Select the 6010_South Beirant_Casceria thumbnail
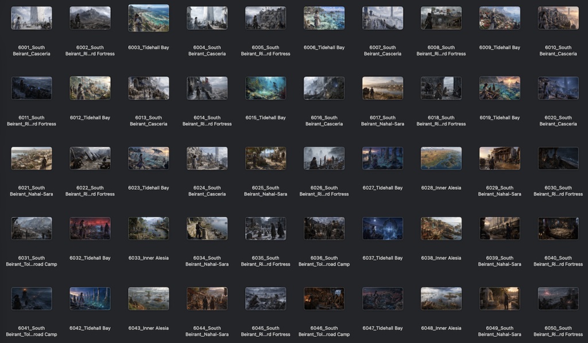Image resolution: width=588 pixels, height=343 pixels. click(x=558, y=18)
